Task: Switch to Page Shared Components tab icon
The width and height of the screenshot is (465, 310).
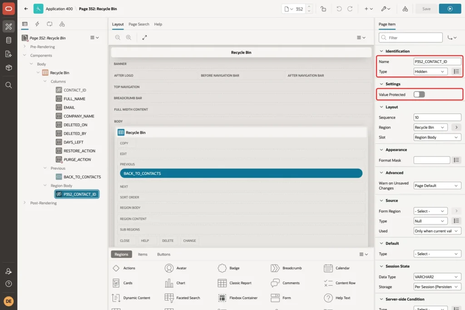Action: point(62,24)
